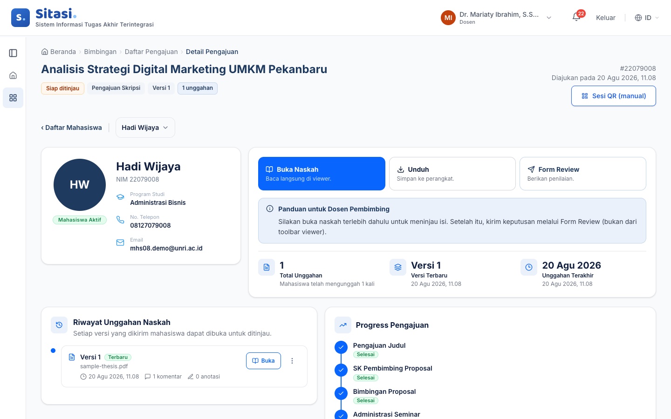The image size is (671, 419).
Task: Go back to Daftar Mahasiswa
Action: click(x=71, y=128)
